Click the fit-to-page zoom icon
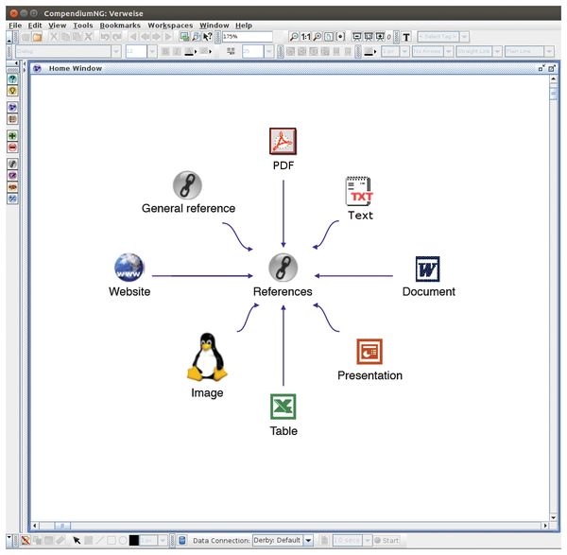The image size is (567, 555). 329,37
